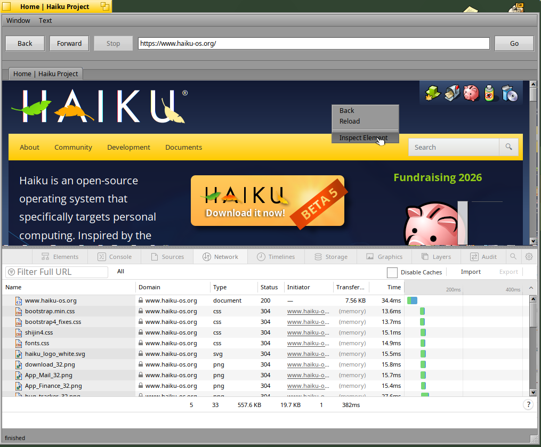Screen dimensions: 541x447
Task: Click the help question mark button
Action: pyautogui.click(x=528, y=404)
